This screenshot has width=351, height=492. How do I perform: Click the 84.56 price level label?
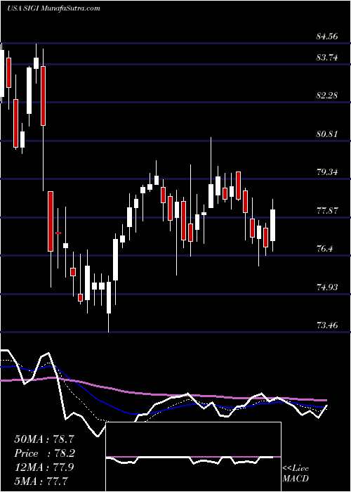tap(327, 37)
